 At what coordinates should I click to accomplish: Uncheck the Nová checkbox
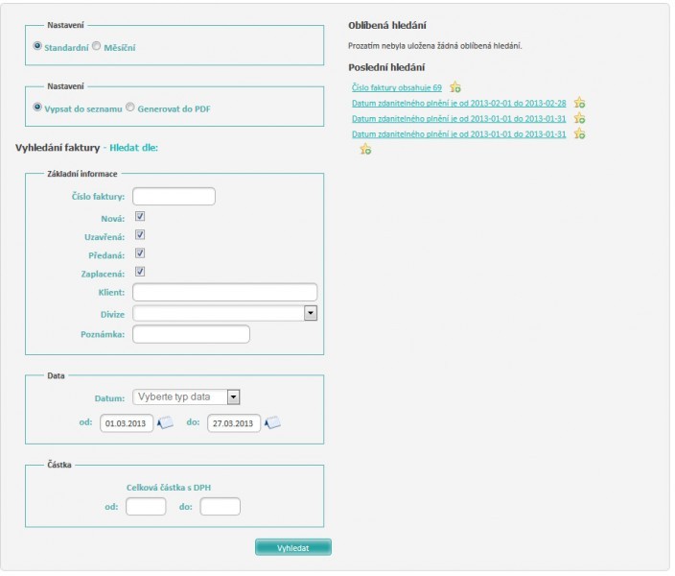tap(140, 217)
